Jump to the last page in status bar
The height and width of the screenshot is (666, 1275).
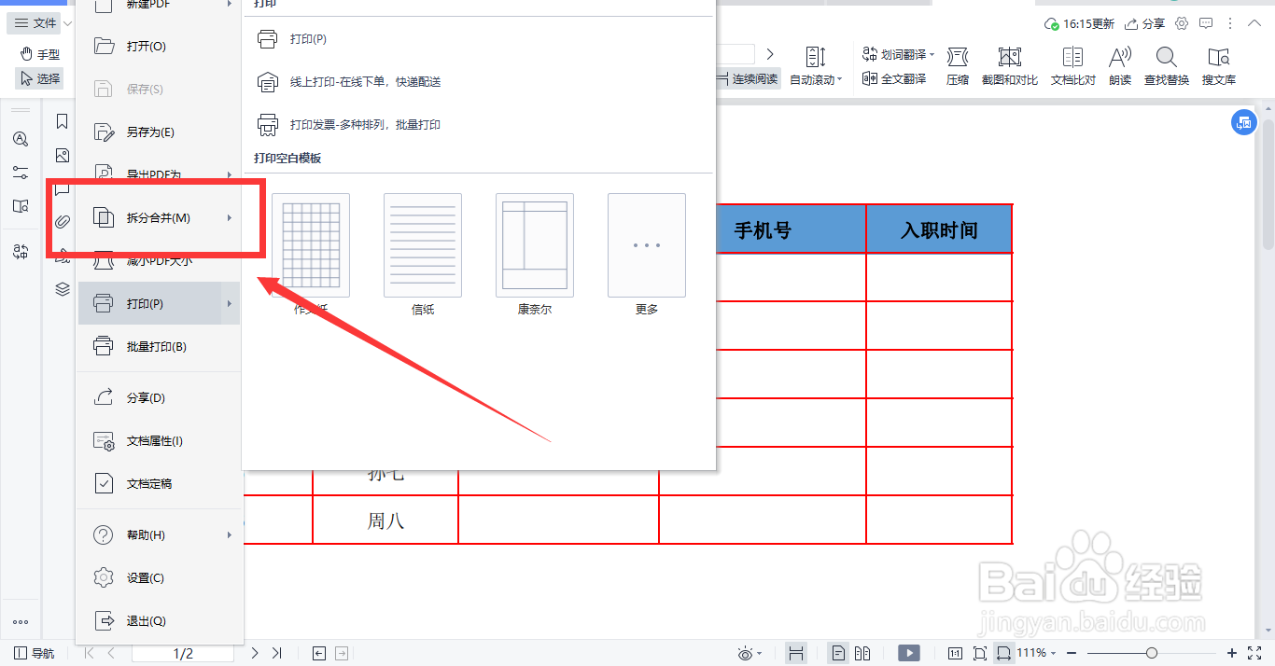(276, 654)
